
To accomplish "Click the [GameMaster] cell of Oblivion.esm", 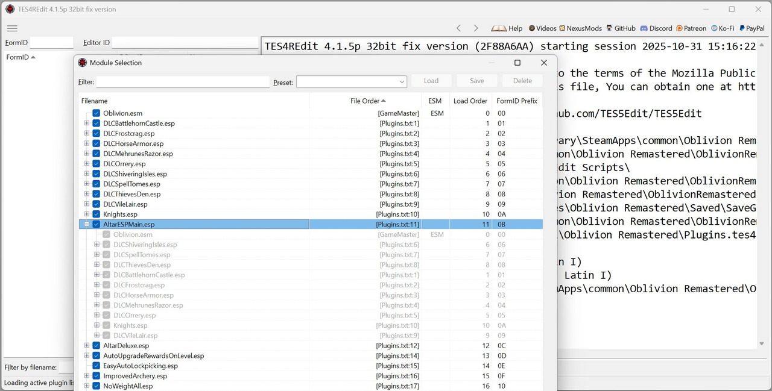I will [x=398, y=113].
